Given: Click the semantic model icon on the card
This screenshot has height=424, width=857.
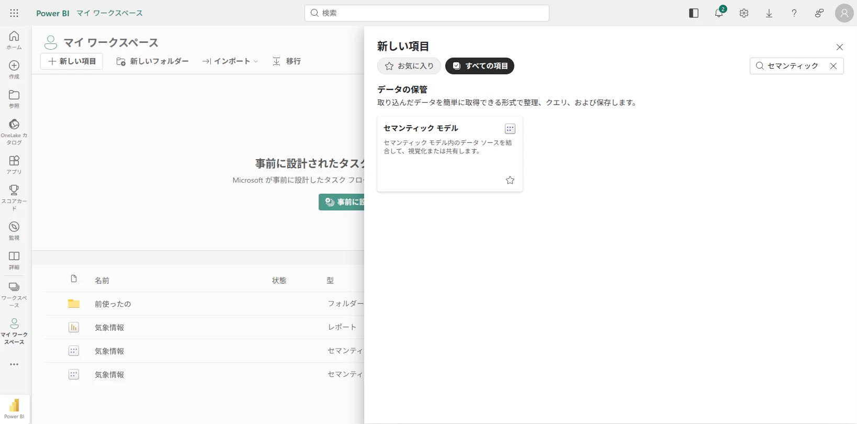Looking at the screenshot, I should click(x=510, y=129).
